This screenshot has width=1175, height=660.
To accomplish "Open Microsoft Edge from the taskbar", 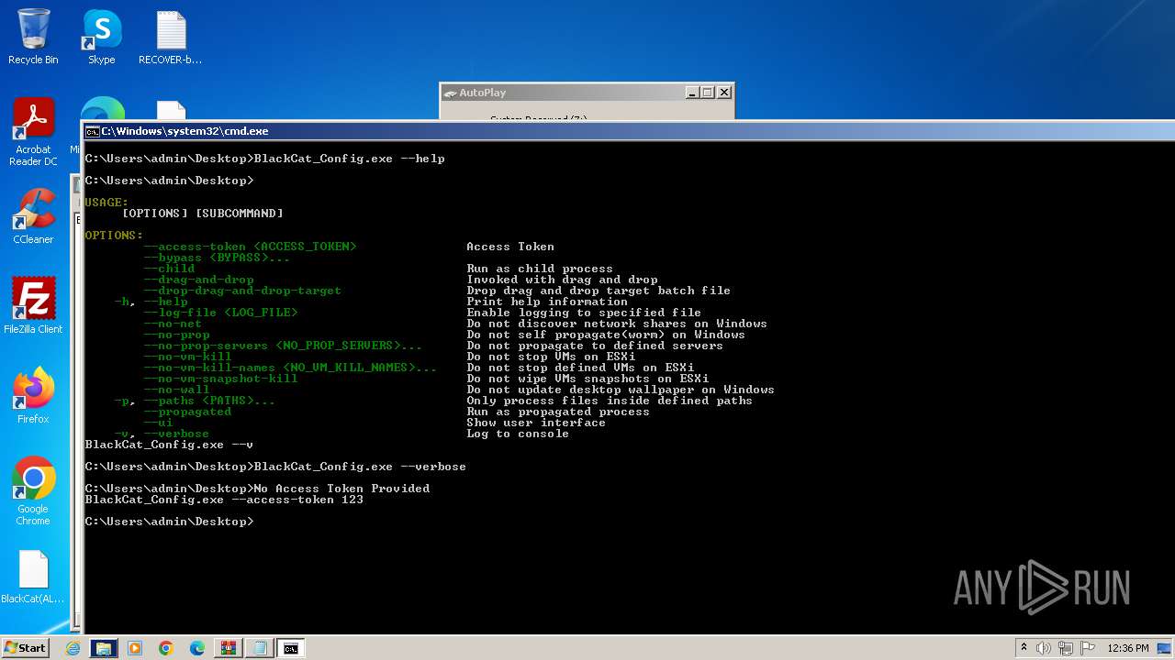I will 197,648.
